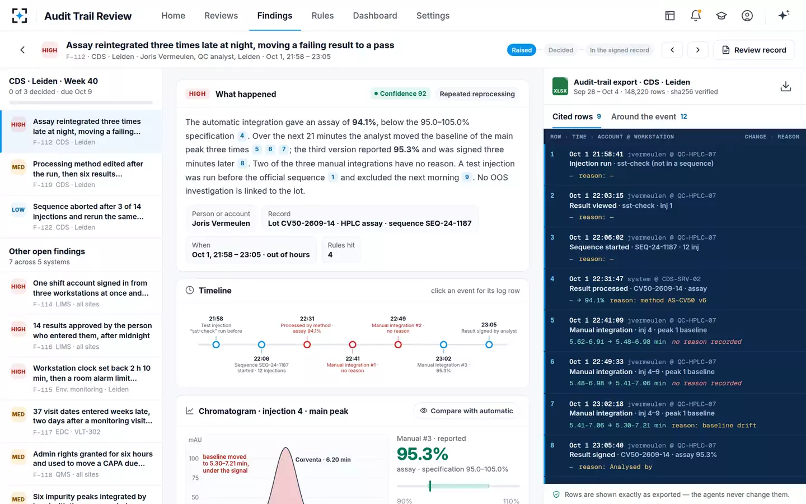
Task: Click the Record Lot CV50-2609-14 field
Action: 369,218
